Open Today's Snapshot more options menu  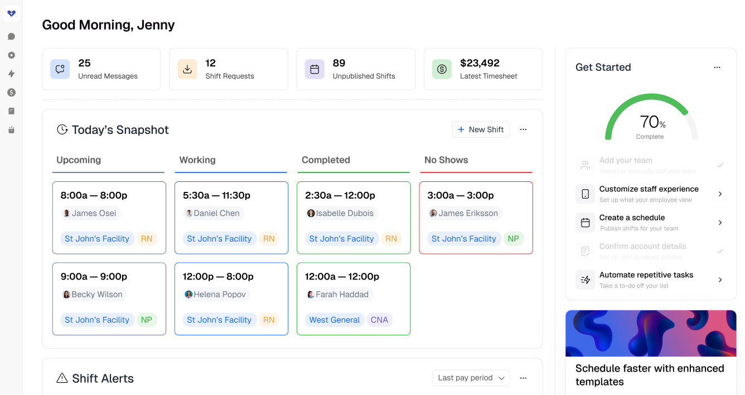(523, 129)
